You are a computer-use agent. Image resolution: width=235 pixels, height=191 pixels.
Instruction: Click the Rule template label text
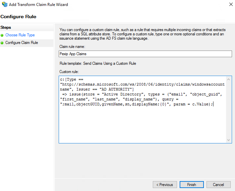pyautogui.click(x=98, y=63)
